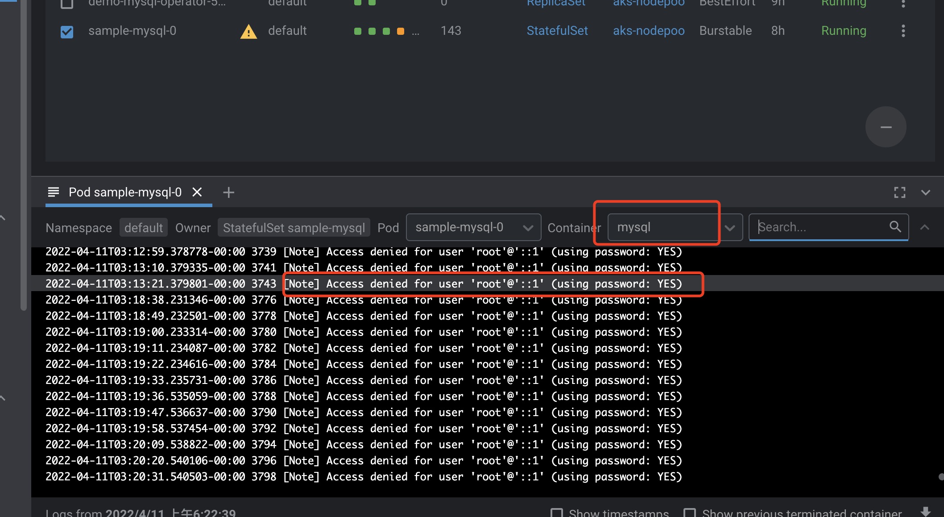Click the search magnifier in the log search bar

click(895, 227)
